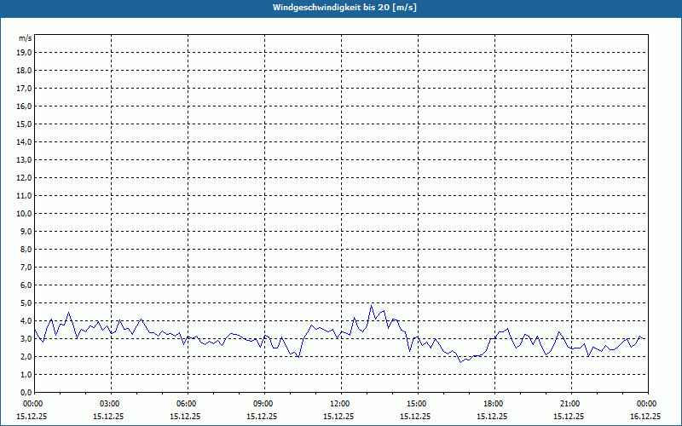The width and height of the screenshot is (682, 426).
Task: Click the 10,0 y-axis value
Action: point(25,213)
